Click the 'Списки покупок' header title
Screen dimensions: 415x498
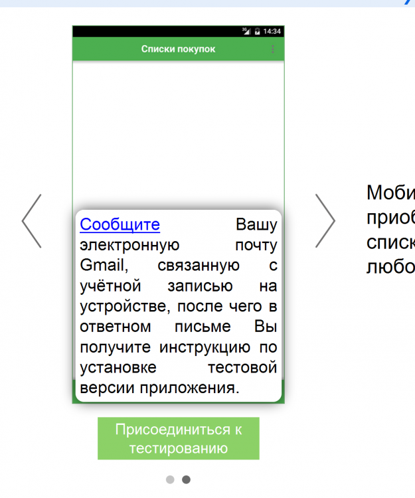pos(178,49)
